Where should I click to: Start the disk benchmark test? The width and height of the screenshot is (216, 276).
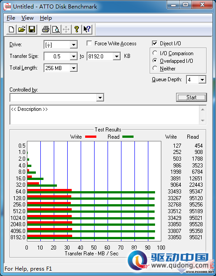(x=191, y=97)
